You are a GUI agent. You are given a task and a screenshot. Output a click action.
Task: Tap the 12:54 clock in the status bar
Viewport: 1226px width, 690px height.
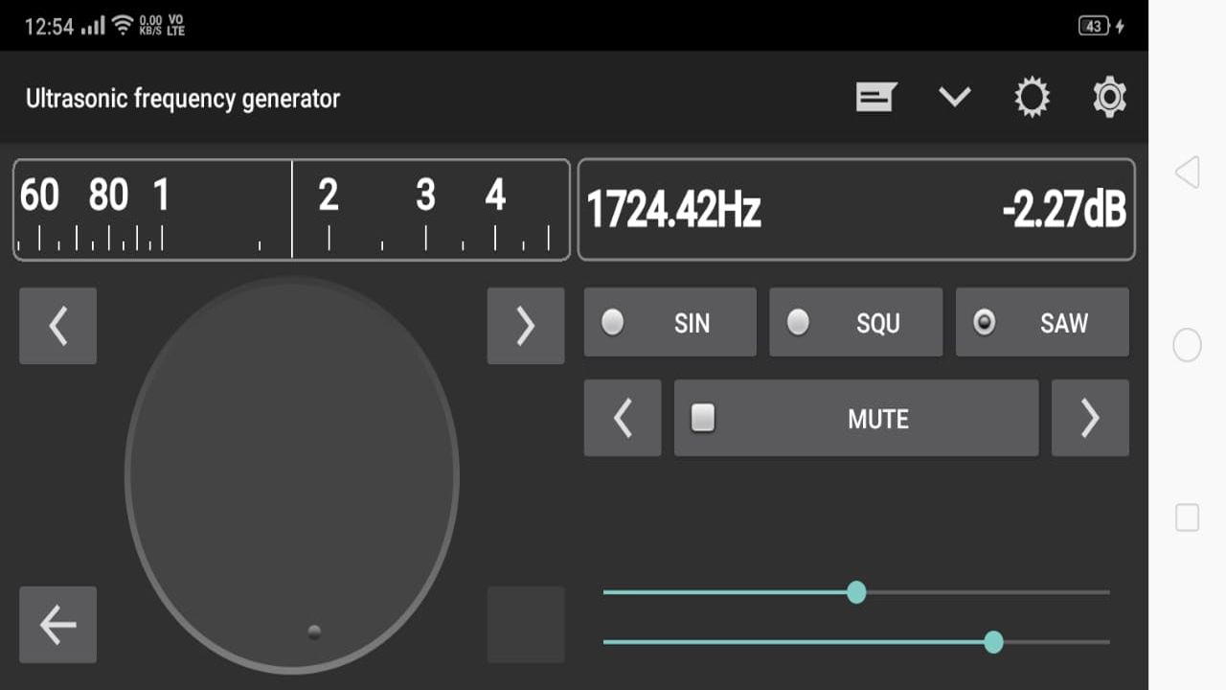tap(49, 27)
